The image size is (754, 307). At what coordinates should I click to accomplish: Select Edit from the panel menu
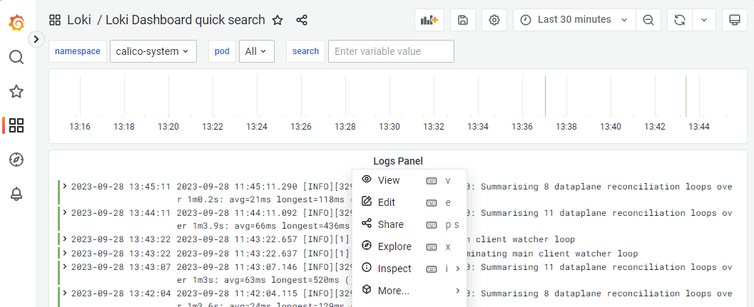pos(387,202)
